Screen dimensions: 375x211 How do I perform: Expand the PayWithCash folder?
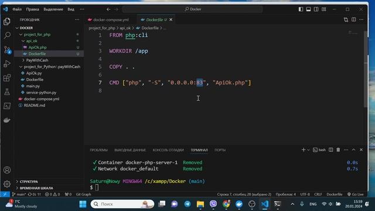pyautogui.click(x=23, y=60)
